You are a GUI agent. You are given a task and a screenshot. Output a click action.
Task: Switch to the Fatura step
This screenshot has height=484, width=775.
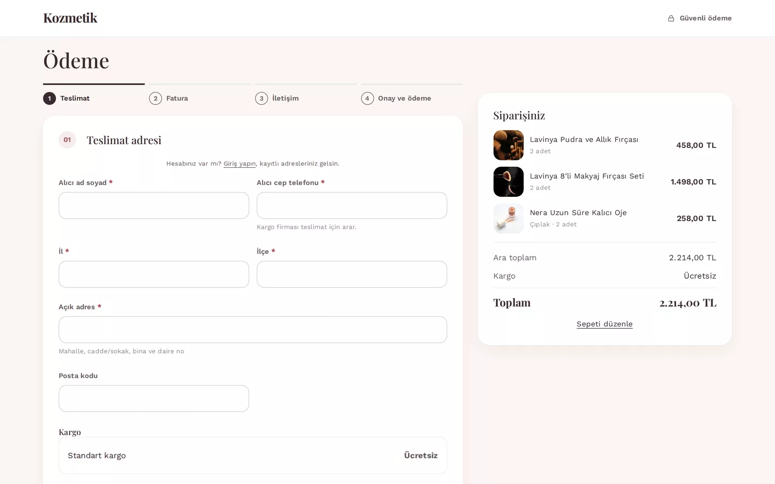click(200, 95)
